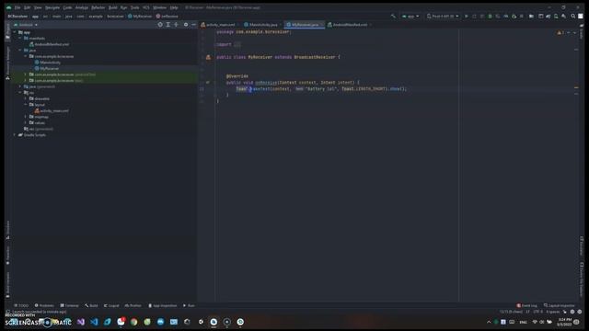
Task: Open Visual Studio Code from the taskbar
Action: pos(94,322)
